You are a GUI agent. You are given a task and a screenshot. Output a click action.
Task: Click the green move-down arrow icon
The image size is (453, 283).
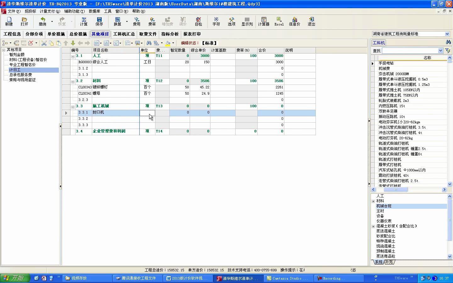(73, 43)
